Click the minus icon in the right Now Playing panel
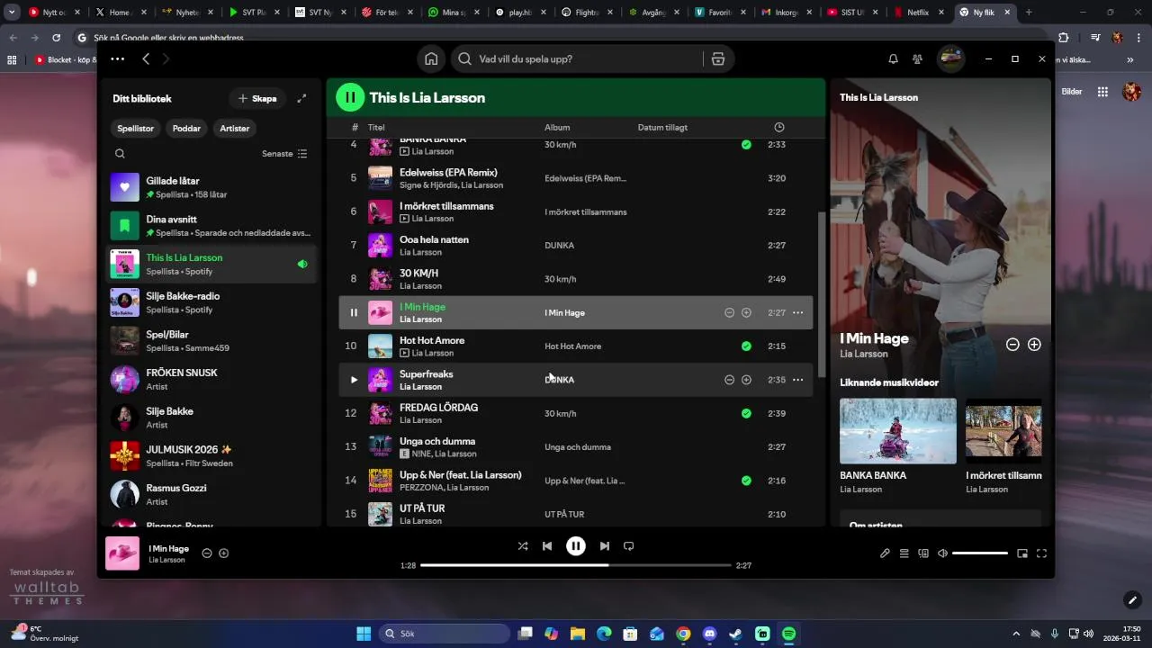The image size is (1152, 648). click(x=1012, y=345)
